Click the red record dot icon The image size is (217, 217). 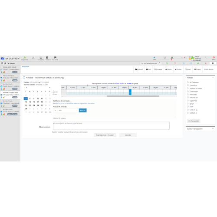tap(206, 63)
